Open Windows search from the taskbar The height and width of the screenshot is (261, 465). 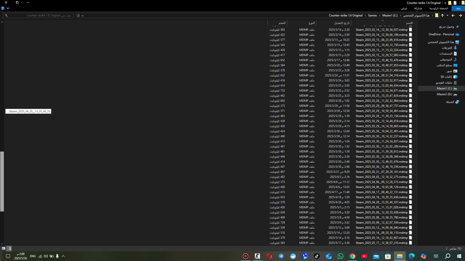448,256
